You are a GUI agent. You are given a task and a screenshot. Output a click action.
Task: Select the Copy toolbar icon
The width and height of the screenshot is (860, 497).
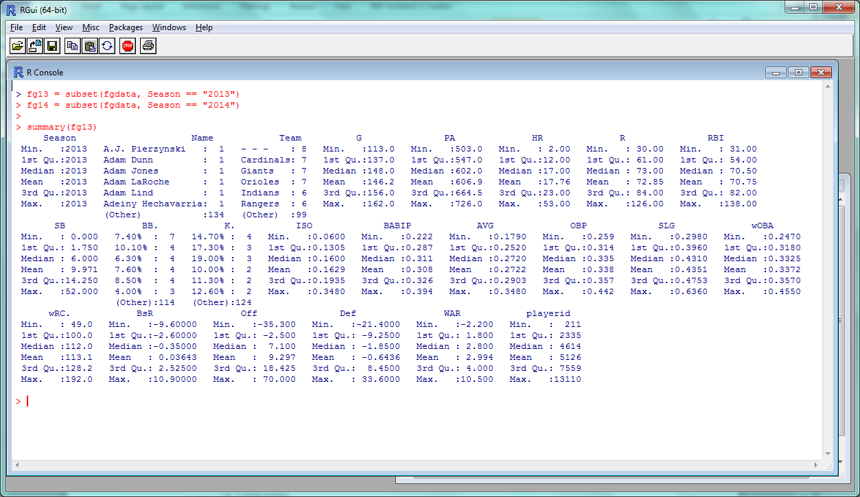point(73,45)
